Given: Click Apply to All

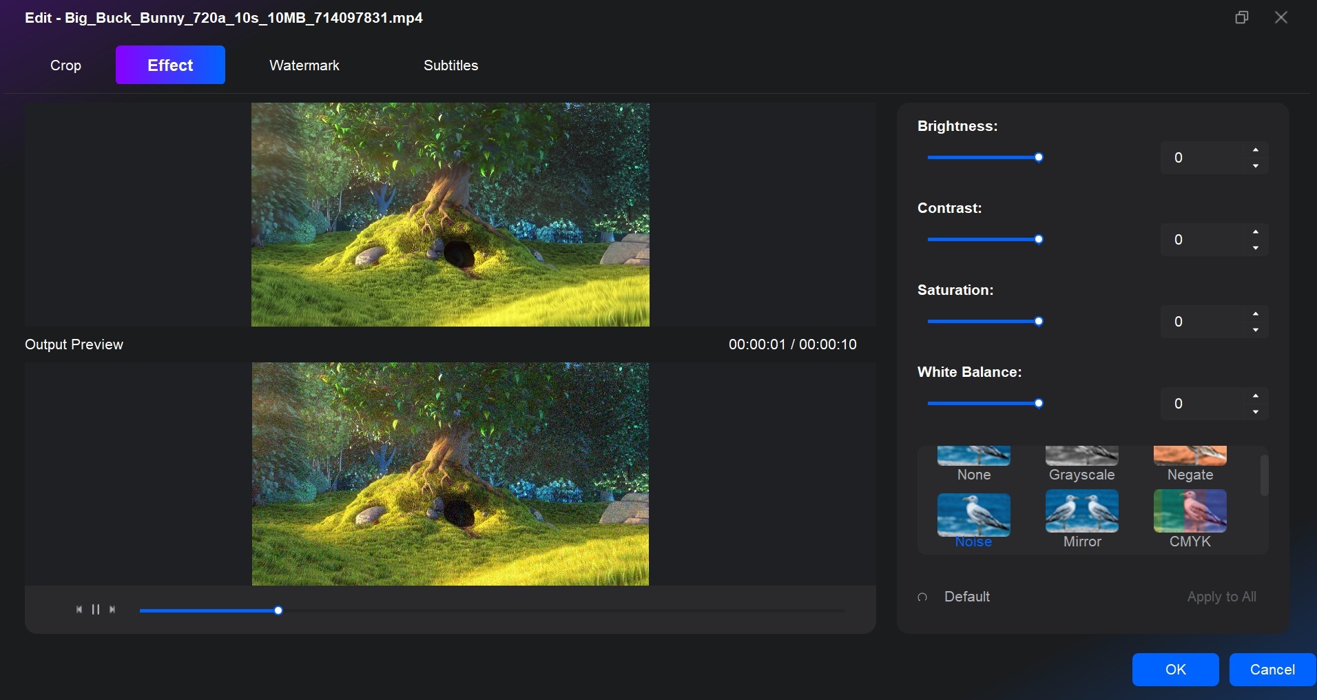Looking at the screenshot, I should pos(1221,597).
